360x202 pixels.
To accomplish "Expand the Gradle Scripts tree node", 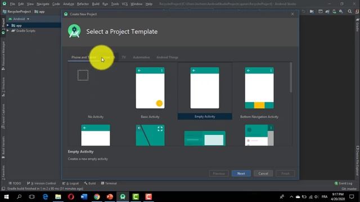I will 8,30.
